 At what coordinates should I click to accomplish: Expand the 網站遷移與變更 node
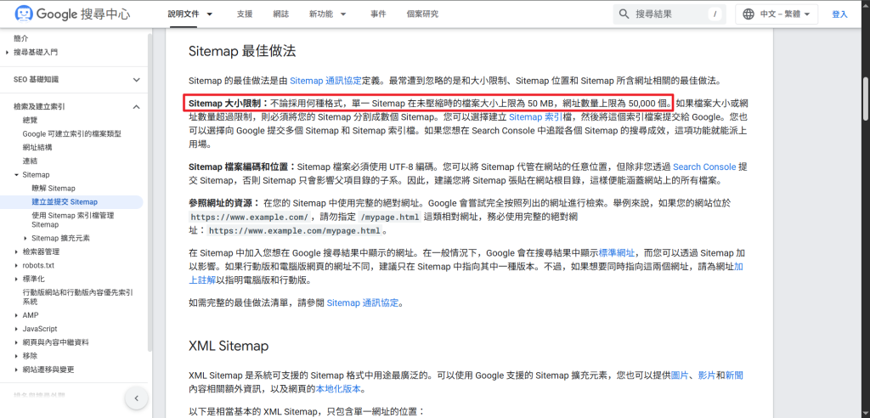17,370
